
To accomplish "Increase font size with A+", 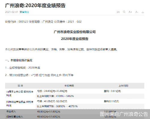I will tap(130, 12).
